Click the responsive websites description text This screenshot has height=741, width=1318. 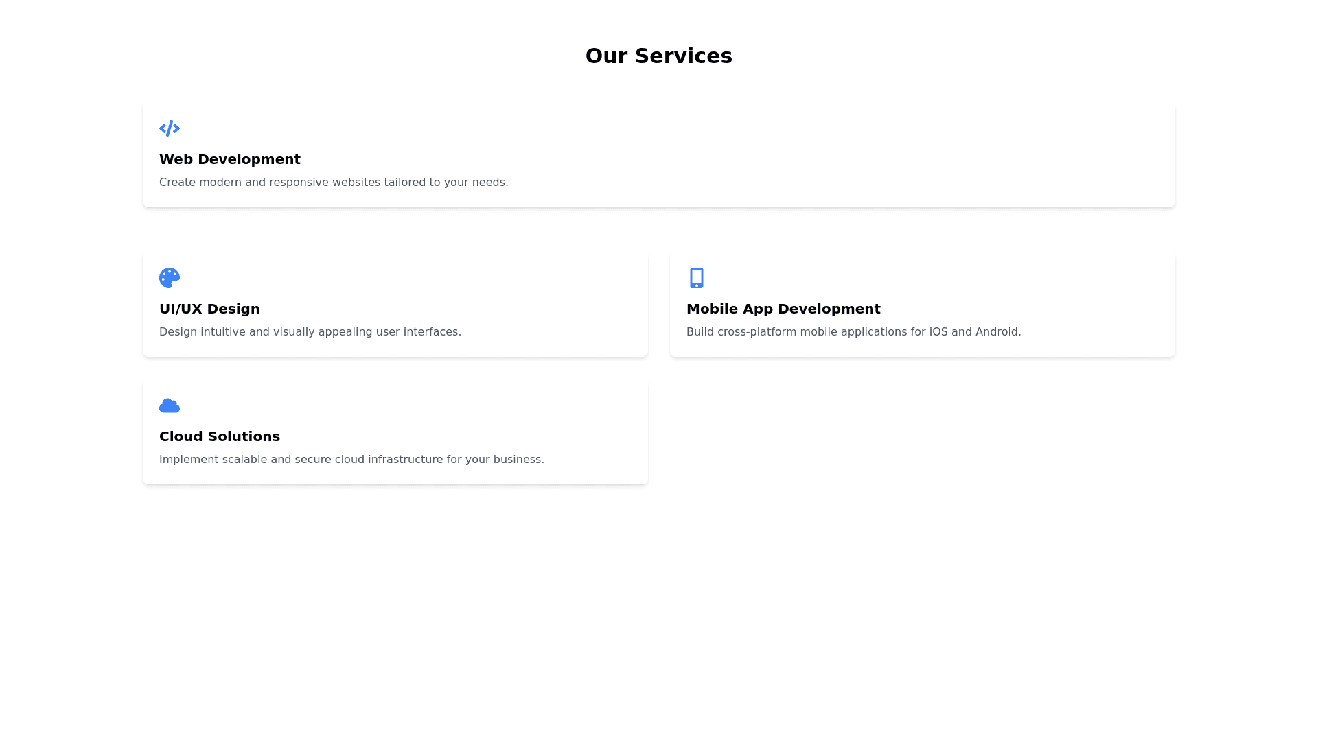pyautogui.click(x=333, y=183)
